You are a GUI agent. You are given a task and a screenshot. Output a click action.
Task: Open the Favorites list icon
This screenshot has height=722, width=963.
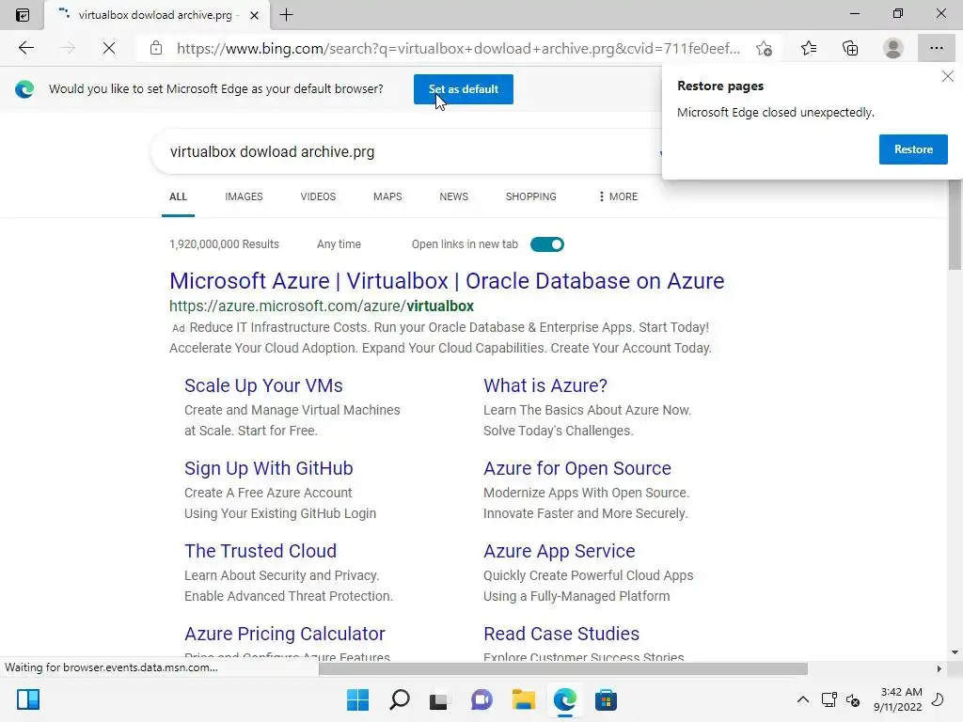(809, 48)
